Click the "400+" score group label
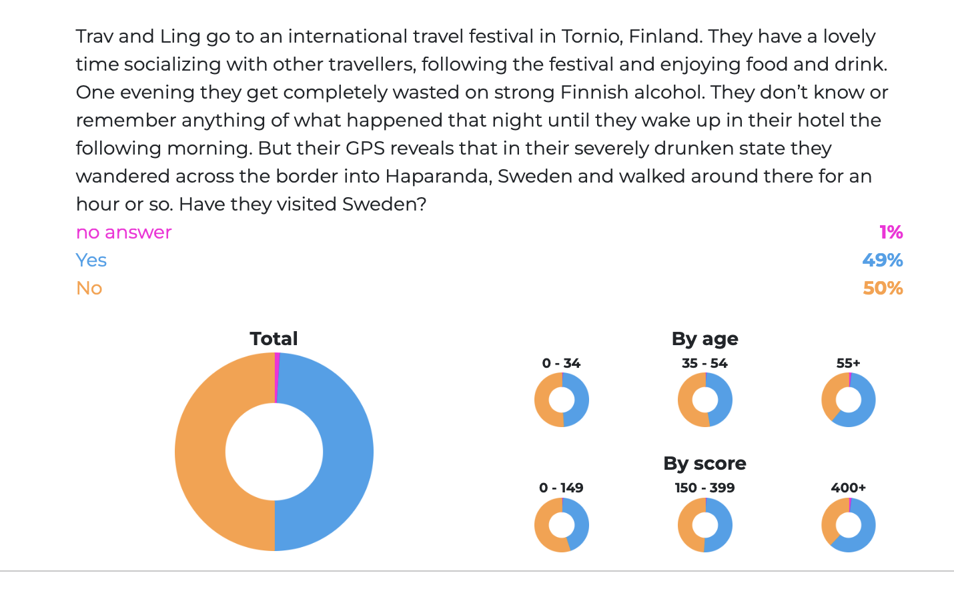The width and height of the screenshot is (954, 601). tap(848, 488)
